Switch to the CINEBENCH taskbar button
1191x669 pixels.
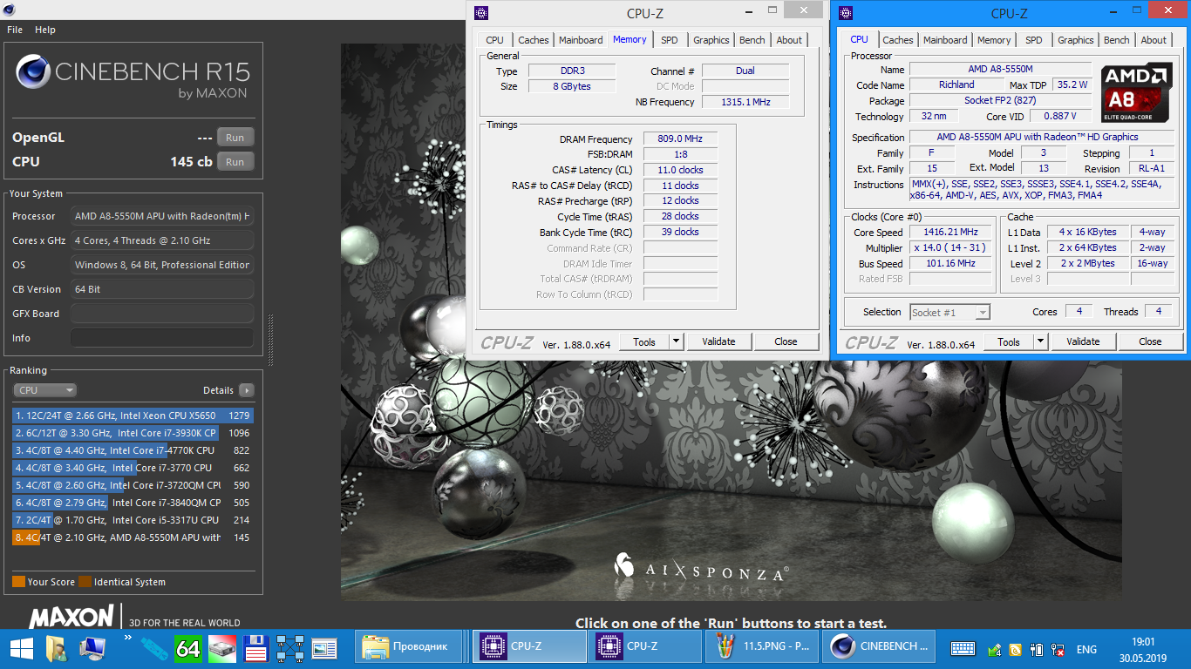click(879, 646)
